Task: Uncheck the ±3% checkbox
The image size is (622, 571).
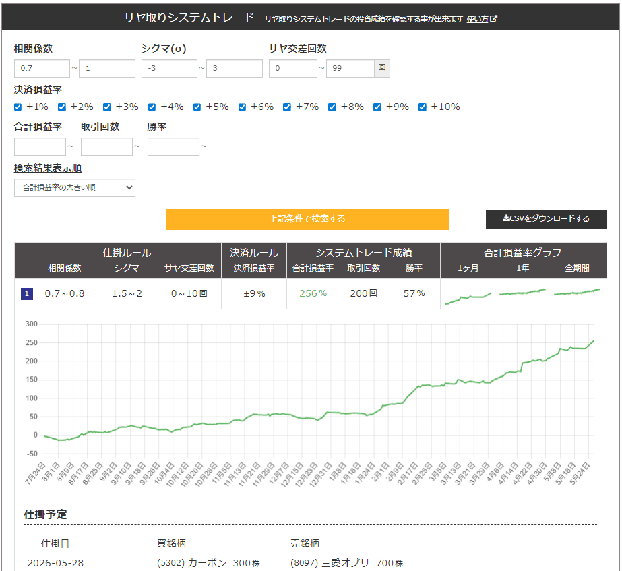Action: 107,107
